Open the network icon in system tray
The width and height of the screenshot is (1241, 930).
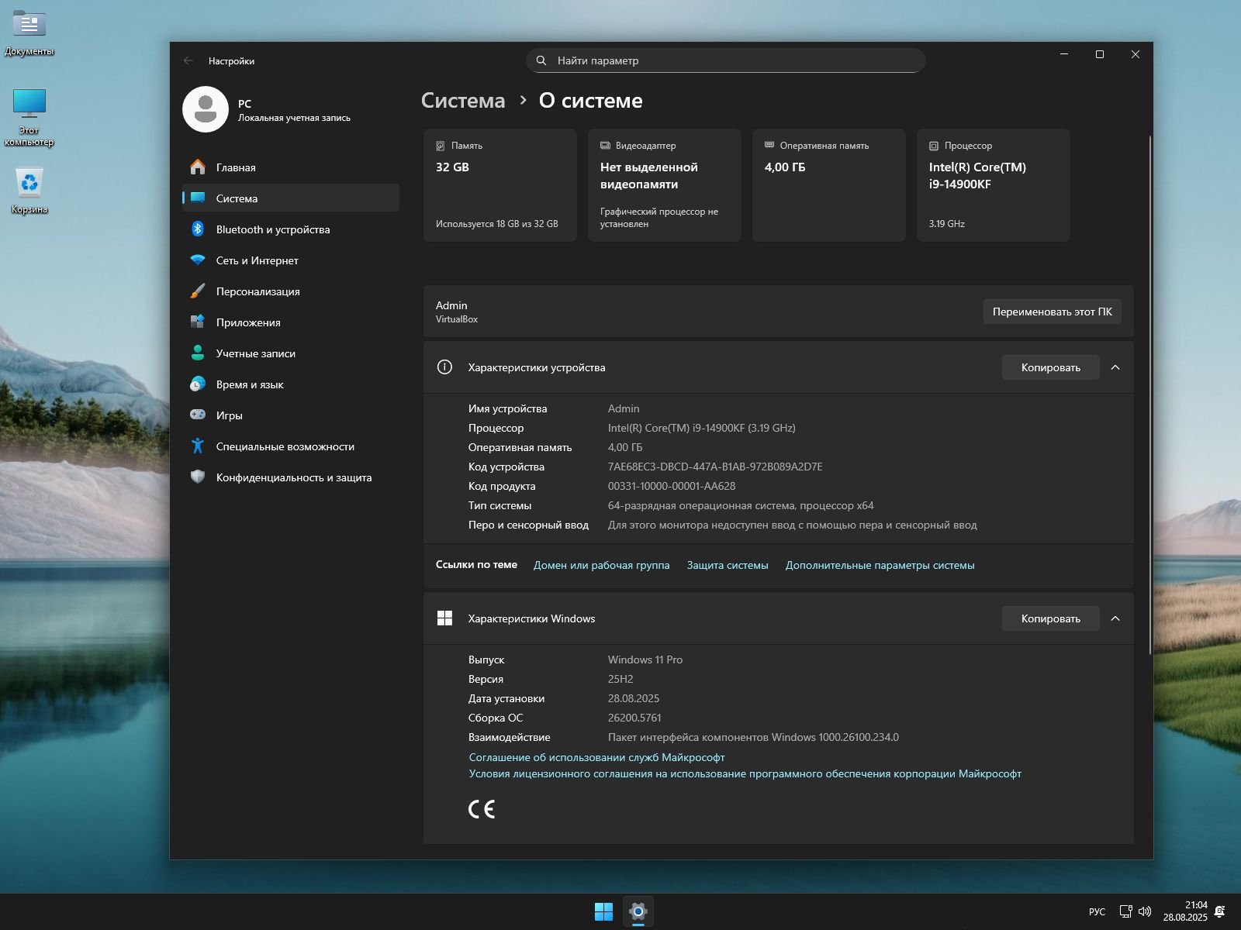pyautogui.click(x=1125, y=911)
